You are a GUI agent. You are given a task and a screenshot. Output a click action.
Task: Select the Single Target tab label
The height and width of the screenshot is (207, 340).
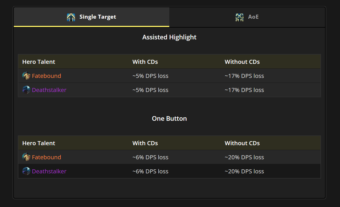click(x=98, y=17)
